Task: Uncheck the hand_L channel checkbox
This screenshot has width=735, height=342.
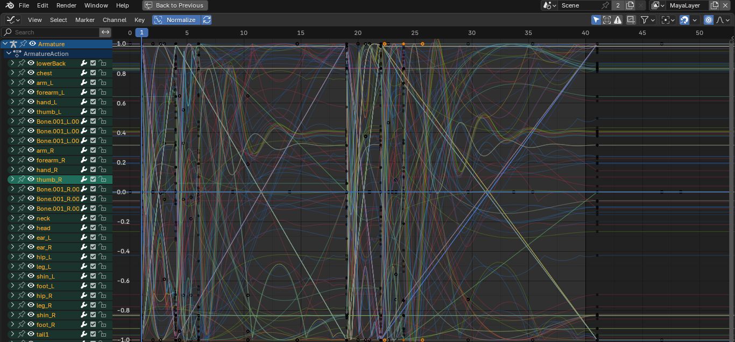Action: pyautogui.click(x=93, y=102)
